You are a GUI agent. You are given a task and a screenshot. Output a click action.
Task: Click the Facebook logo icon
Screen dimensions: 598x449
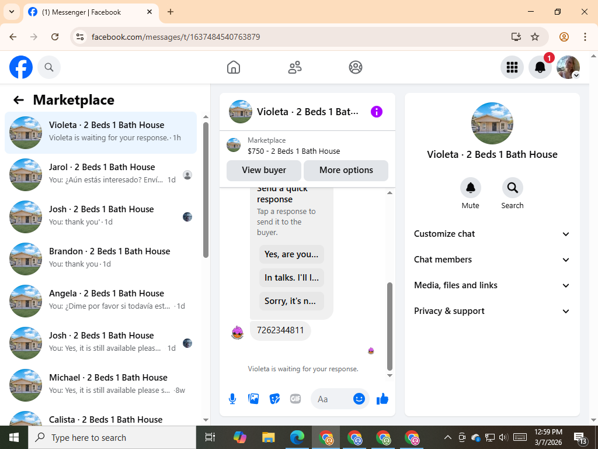pos(21,67)
